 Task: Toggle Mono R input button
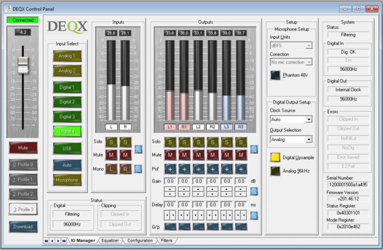tap(125, 169)
